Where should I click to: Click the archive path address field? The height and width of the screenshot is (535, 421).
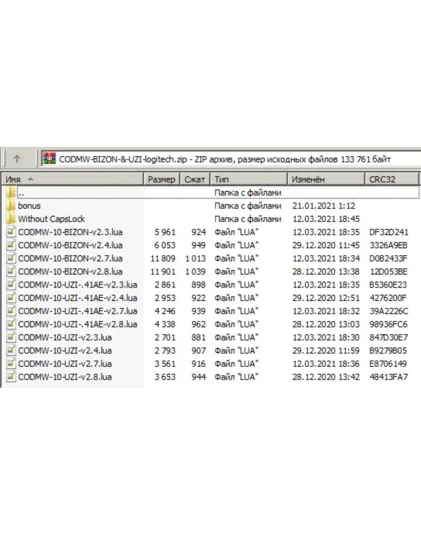231,159
